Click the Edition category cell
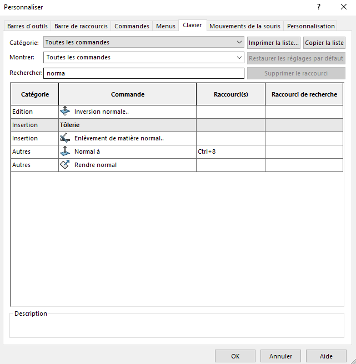 click(x=34, y=112)
